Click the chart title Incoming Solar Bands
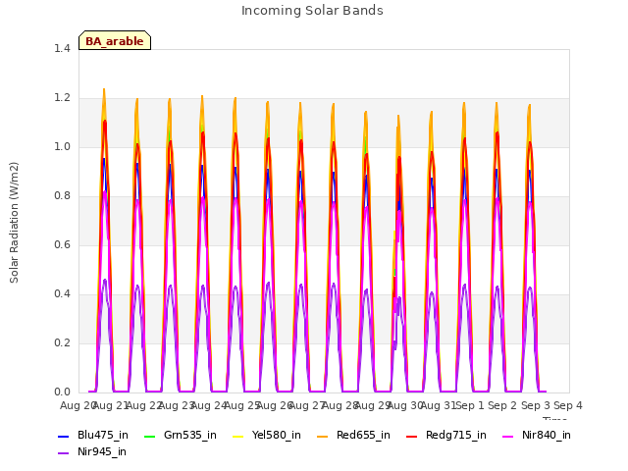The height and width of the screenshot is (471, 628). [x=312, y=11]
